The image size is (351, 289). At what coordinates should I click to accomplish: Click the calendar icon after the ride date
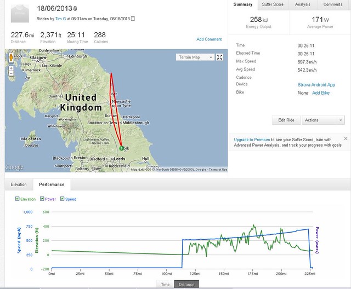[133, 18]
